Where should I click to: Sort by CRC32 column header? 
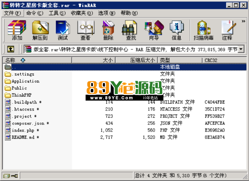(x=224, y=60)
